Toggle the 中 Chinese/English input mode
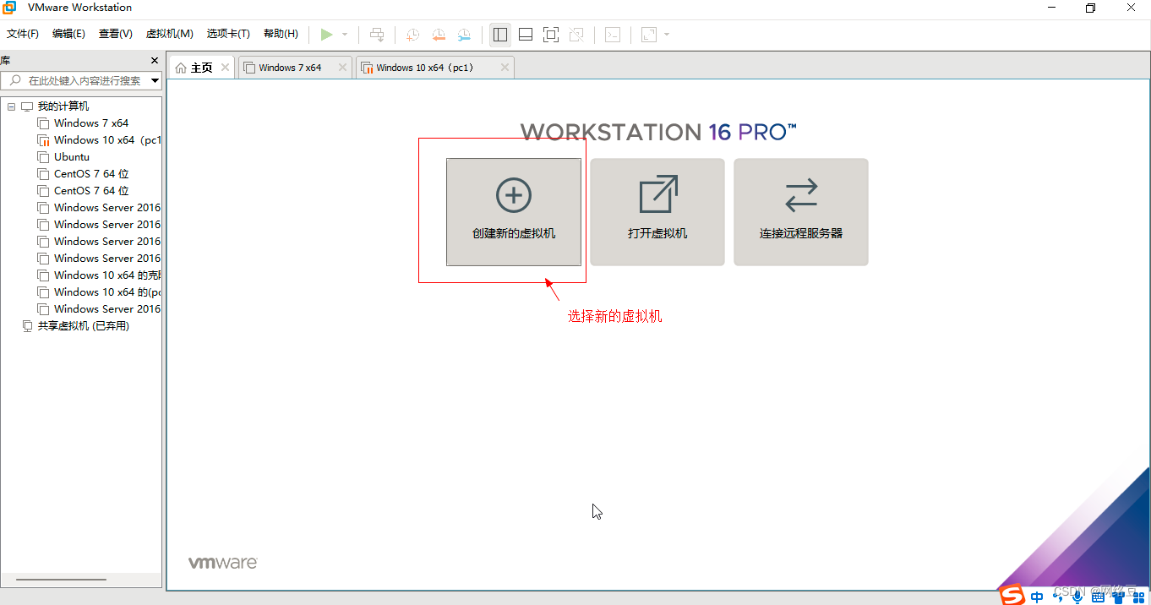1151x605 pixels. (1037, 597)
